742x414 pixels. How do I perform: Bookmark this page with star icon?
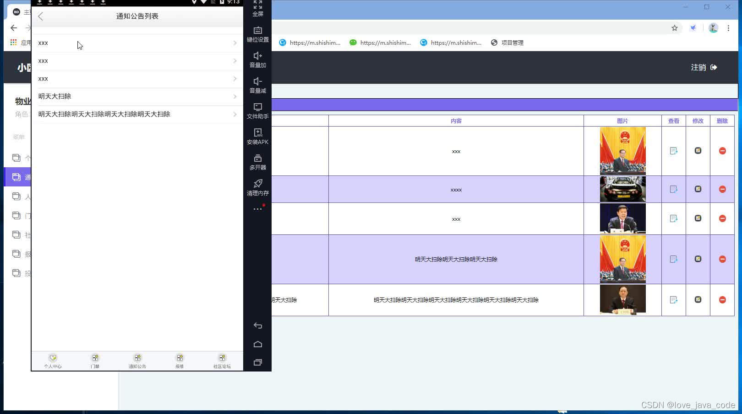point(675,28)
